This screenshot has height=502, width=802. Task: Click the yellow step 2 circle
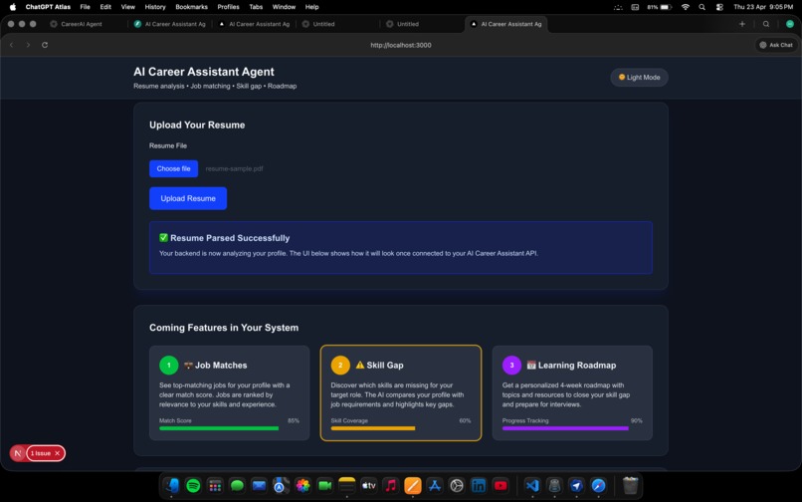(340, 366)
